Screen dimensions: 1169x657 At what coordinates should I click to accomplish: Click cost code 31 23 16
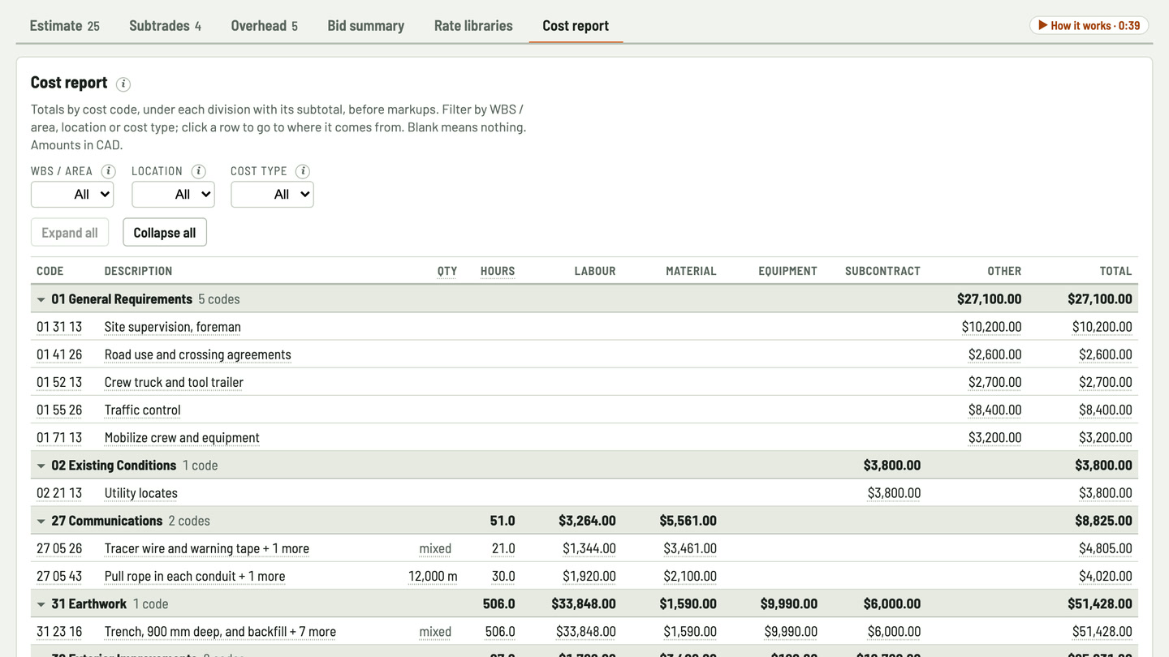click(59, 632)
